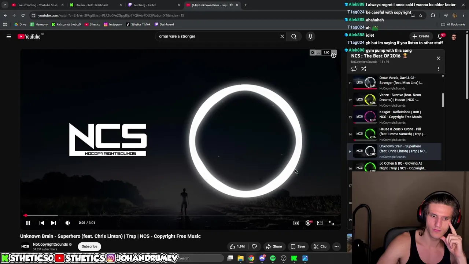Create a Clip of the video
Viewport: 469px width, 264px height.
[x=320, y=246]
